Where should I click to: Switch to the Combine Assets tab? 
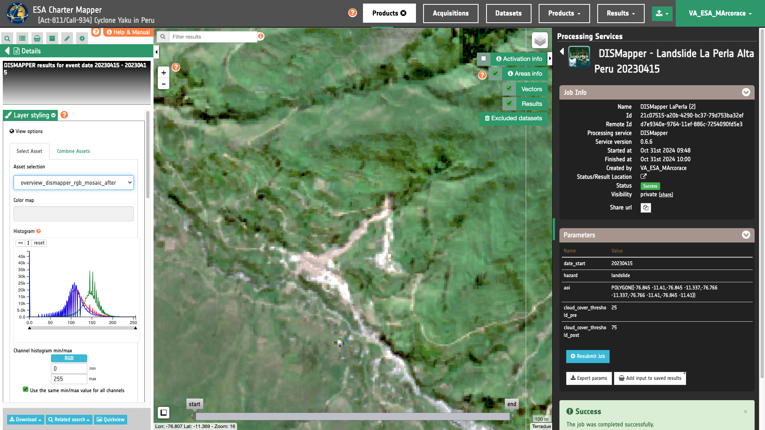pos(73,151)
